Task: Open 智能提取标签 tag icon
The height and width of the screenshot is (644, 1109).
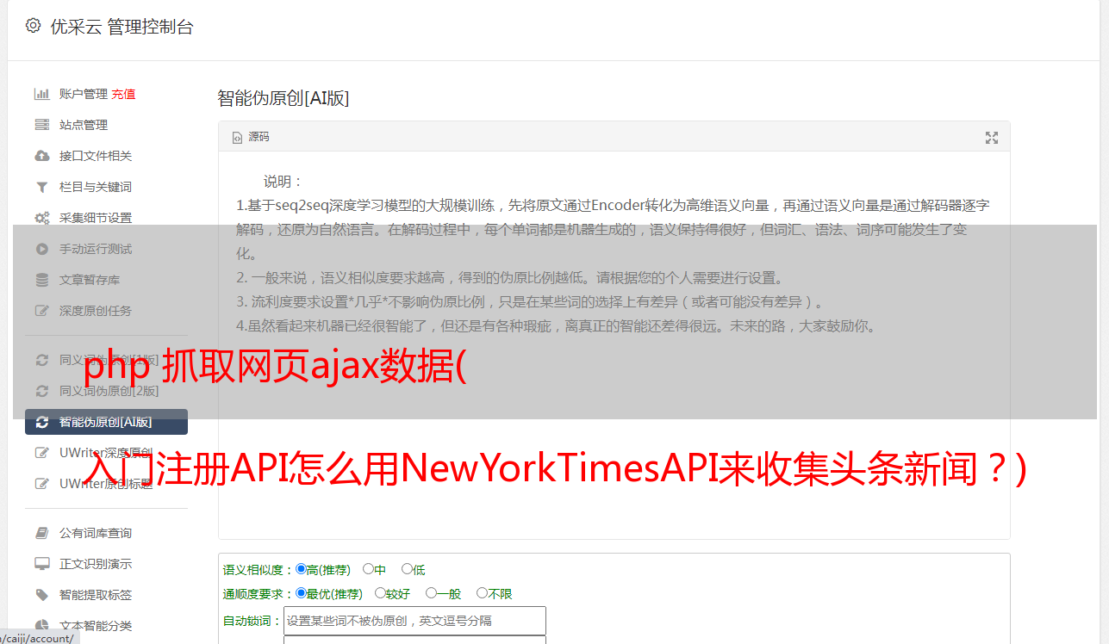Action: click(41, 595)
